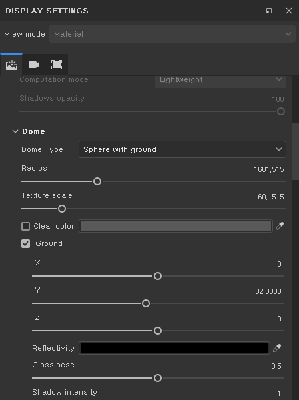Click the Shadows opacity value 100

click(278, 99)
